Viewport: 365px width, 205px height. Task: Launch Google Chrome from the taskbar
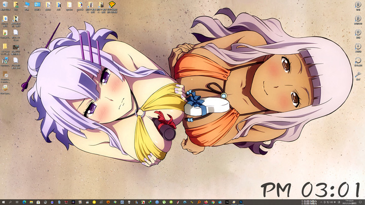213,202
